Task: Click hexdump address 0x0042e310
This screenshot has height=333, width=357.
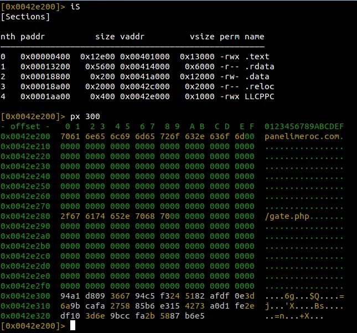Action: point(25,306)
